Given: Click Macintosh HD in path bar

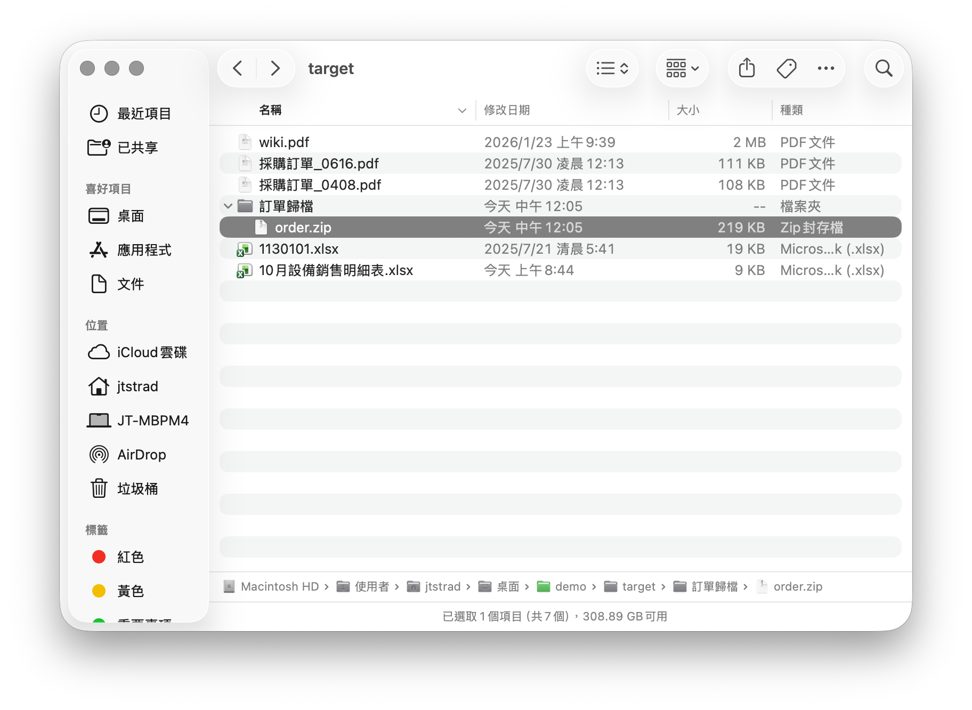Looking at the screenshot, I should click(x=279, y=587).
